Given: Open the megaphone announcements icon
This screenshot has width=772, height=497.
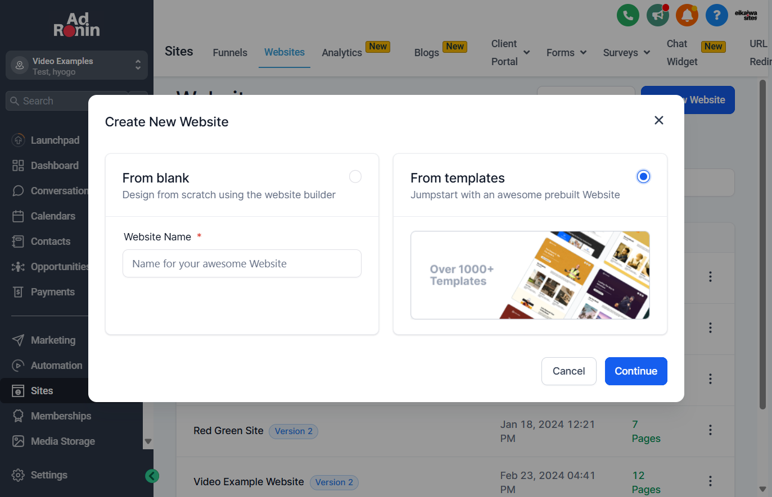Looking at the screenshot, I should pyautogui.click(x=658, y=15).
